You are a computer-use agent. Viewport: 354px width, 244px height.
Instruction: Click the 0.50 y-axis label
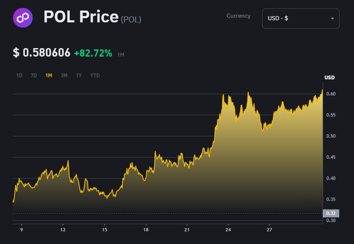click(331, 136)
